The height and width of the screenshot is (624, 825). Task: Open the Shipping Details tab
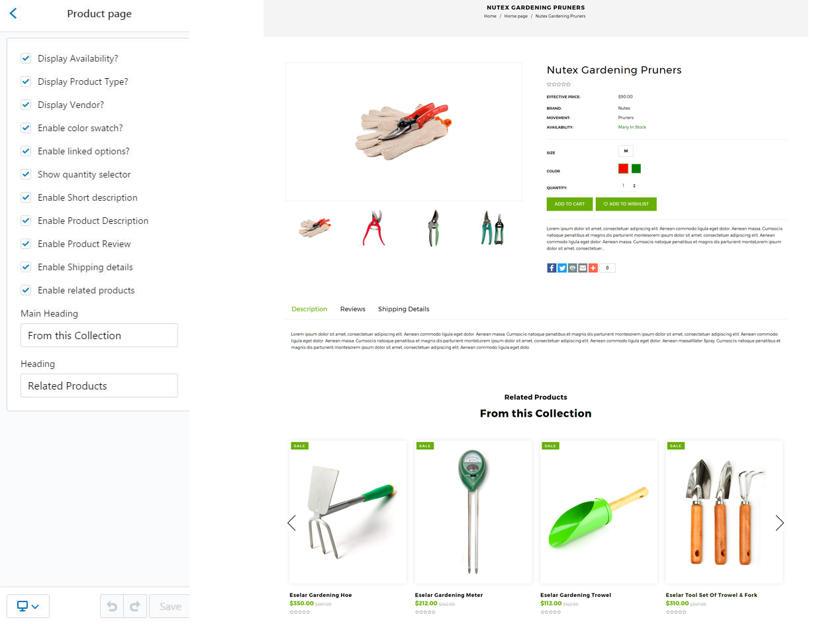(x=404, y=309)
